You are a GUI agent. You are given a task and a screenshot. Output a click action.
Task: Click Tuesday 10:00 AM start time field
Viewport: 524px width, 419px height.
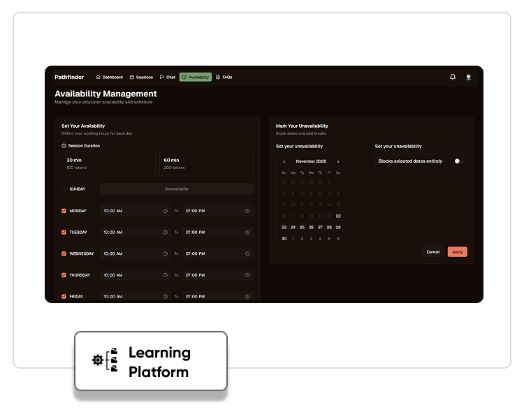click(x=131, y=232)
